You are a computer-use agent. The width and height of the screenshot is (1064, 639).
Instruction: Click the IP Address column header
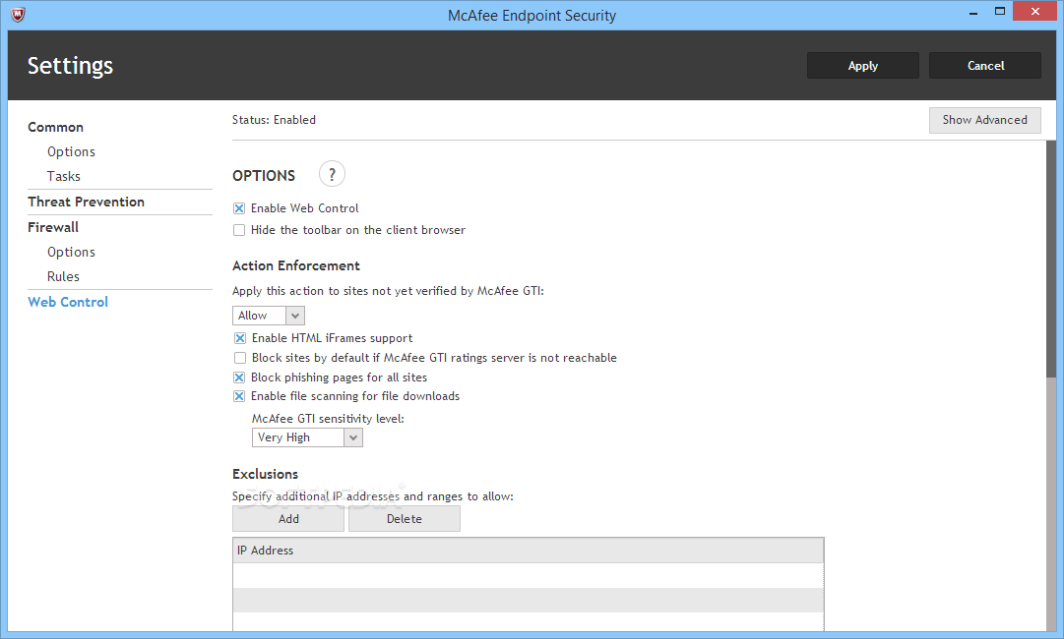[528, 551]
